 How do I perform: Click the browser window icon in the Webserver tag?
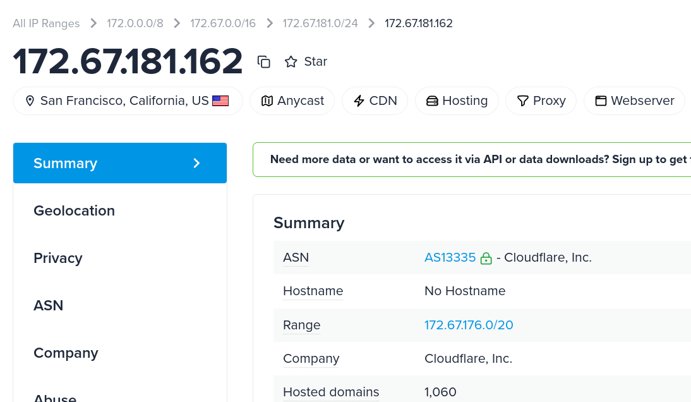(601, 101)
